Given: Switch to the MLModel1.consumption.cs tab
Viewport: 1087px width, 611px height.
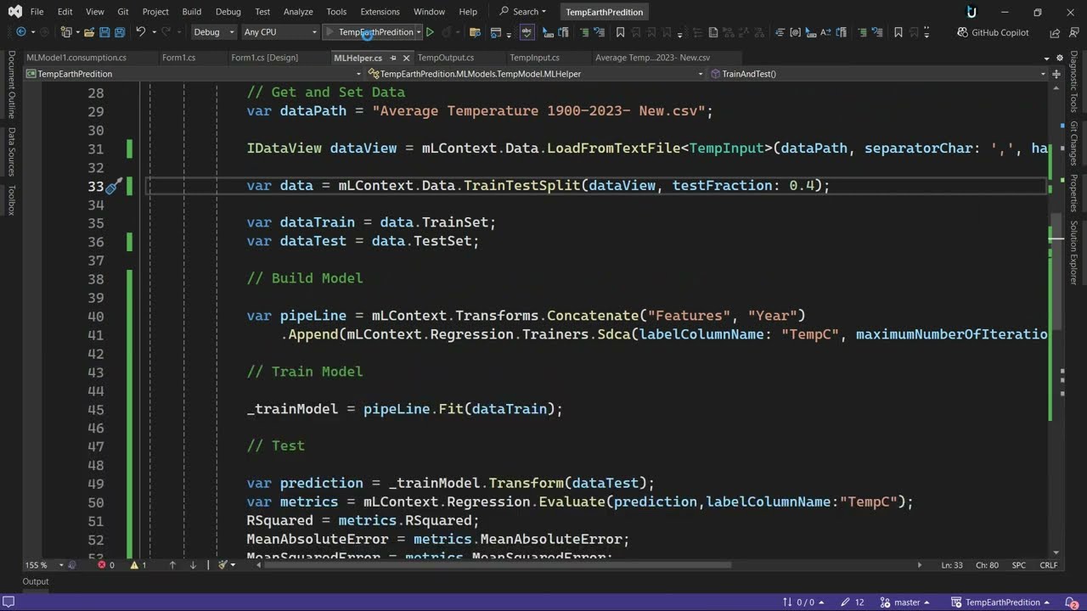Looking at the screenshot, I should click(76, 58).
